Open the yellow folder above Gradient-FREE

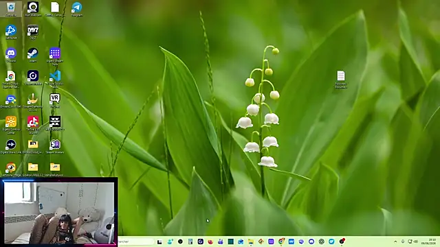[x=33, y=146]
